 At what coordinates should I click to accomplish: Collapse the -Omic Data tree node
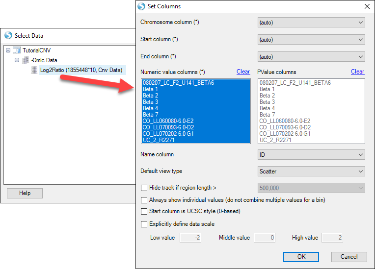pos(17,60)
